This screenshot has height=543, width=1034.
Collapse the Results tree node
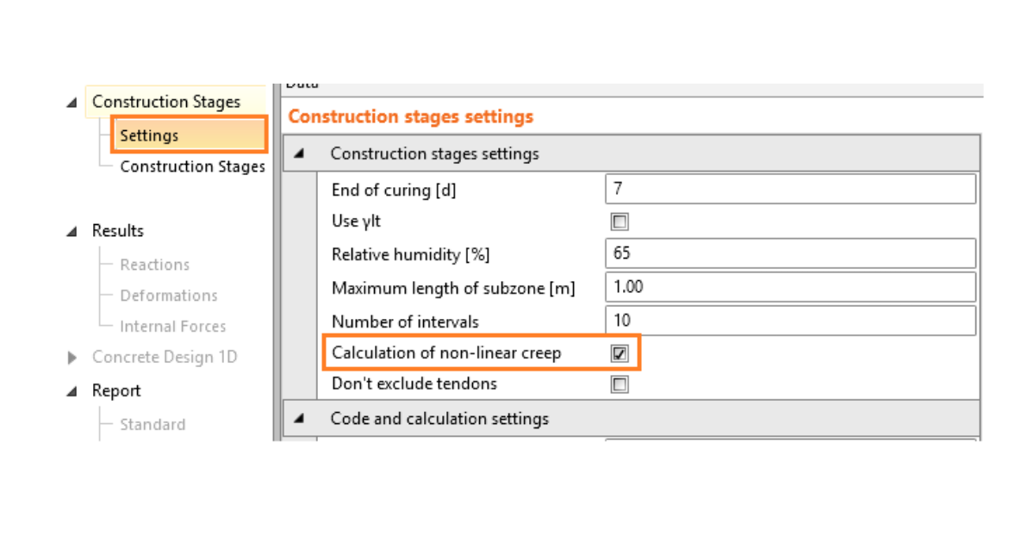(71, 232)
